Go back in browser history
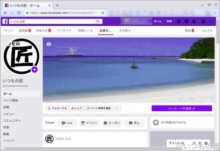220x151 pixels. [5, 13]
